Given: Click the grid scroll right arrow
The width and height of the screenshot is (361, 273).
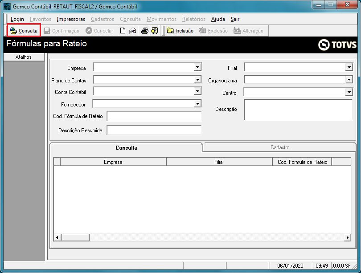Looking at the screenshot, I should [347, 237].
